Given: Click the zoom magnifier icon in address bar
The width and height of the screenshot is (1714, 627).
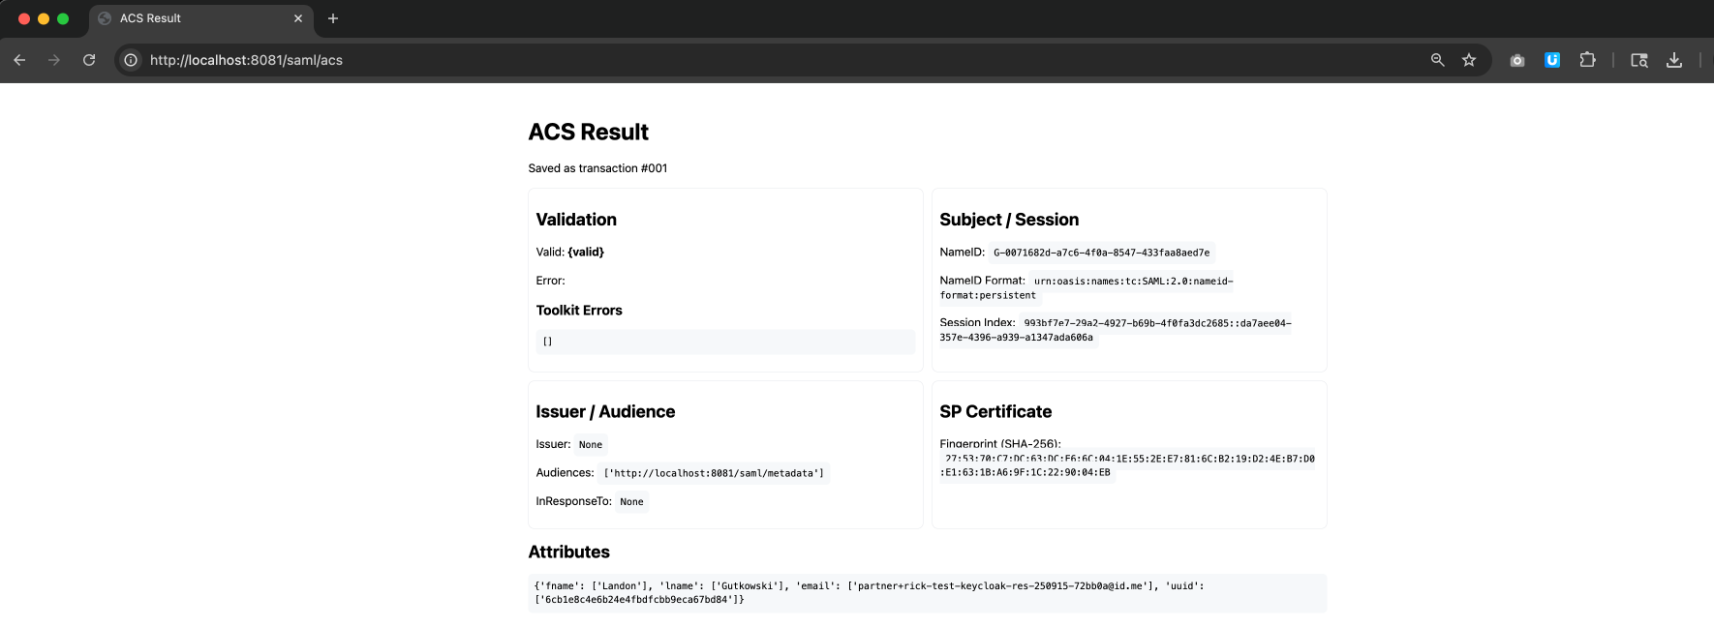Looking at the screenshot, I should (x=1438, y=60).
